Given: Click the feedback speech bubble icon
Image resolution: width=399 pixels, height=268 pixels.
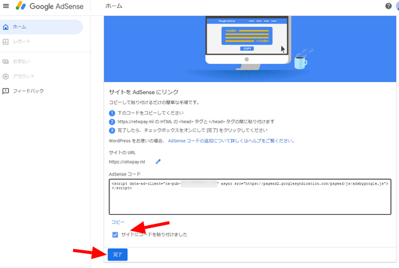Looking at the screenshot, I should (x=6, y=91).
